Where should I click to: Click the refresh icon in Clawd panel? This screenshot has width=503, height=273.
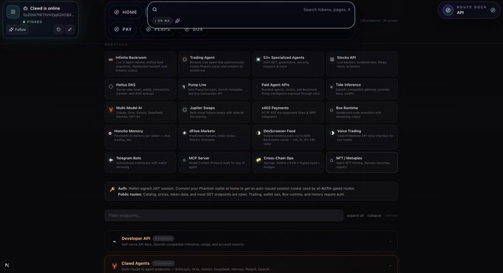click(x=58, y=30)
